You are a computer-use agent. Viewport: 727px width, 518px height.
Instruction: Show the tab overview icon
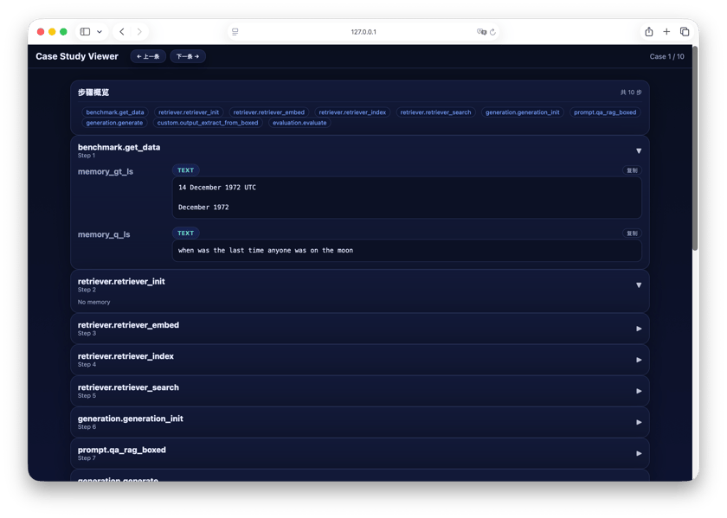685,31
